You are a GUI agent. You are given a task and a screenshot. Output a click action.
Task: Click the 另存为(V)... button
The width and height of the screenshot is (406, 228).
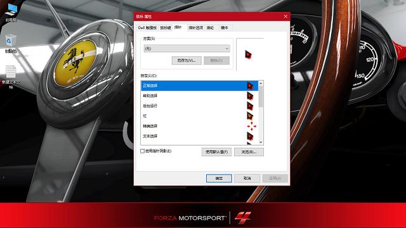point(187,61)
